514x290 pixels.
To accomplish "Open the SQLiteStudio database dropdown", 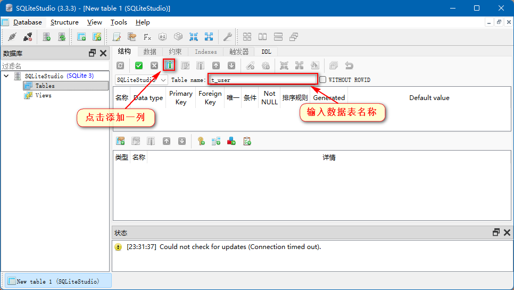I will tap(142, 80).
